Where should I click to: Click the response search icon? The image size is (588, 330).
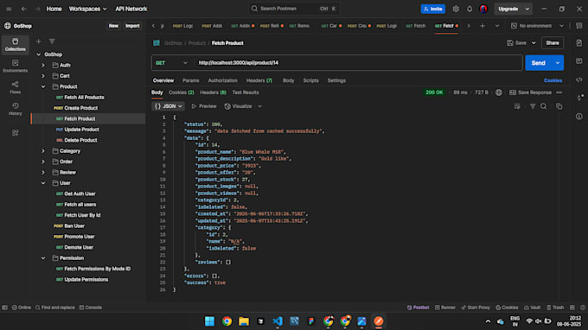(543, 106)
